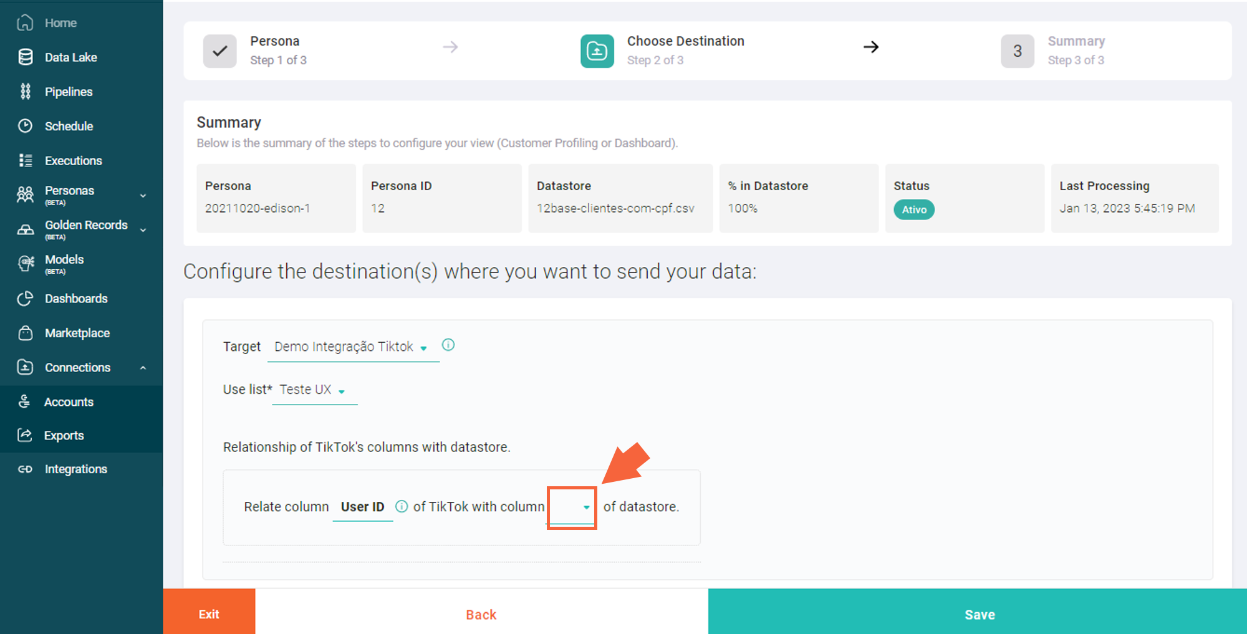
Task: Open Executions menu item
Action: coord(73,160)
